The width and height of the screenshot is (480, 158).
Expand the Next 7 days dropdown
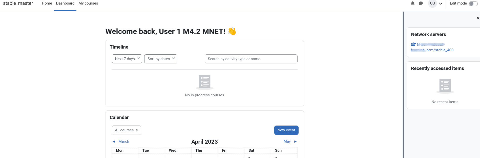click(x=127, y=59)
